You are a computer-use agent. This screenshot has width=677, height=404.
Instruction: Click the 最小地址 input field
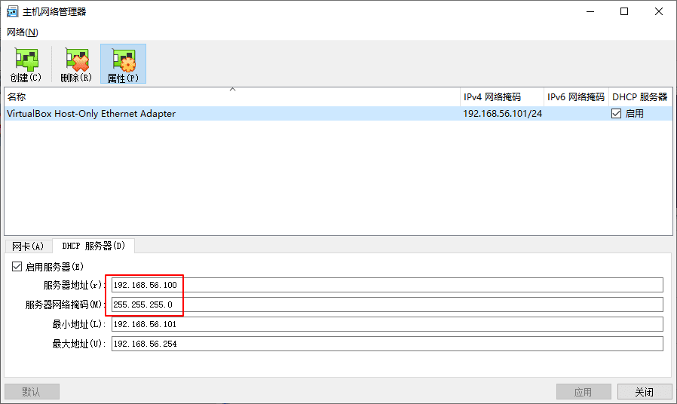pyautogui.click(x=388, y=324)
